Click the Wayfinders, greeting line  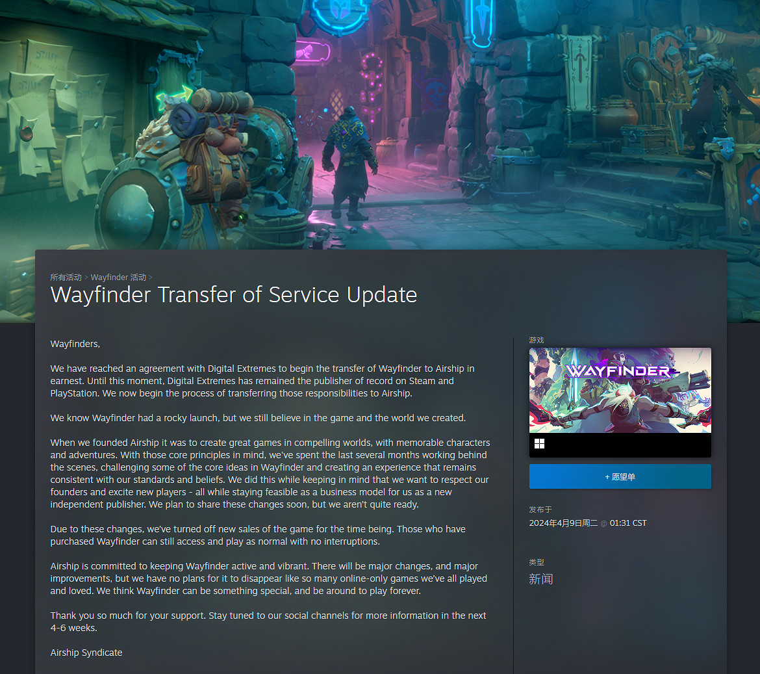[75, 344]
